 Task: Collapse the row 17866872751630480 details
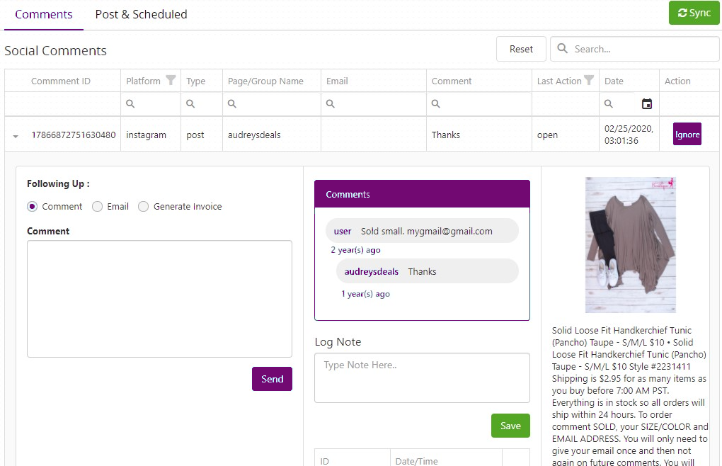coord(16,136)
